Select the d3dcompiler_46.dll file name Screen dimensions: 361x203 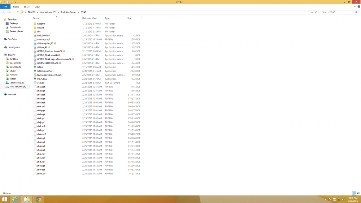[x=47, y=43]
